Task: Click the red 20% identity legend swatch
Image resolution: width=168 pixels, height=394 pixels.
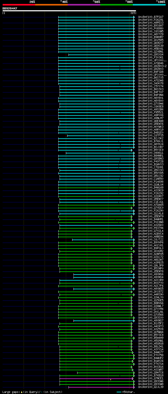Action: click(19, 5)
